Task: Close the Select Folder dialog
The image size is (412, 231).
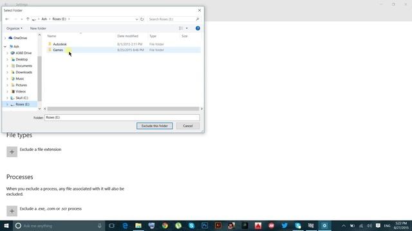Action: pyautogui.click(x=200, y=10)
